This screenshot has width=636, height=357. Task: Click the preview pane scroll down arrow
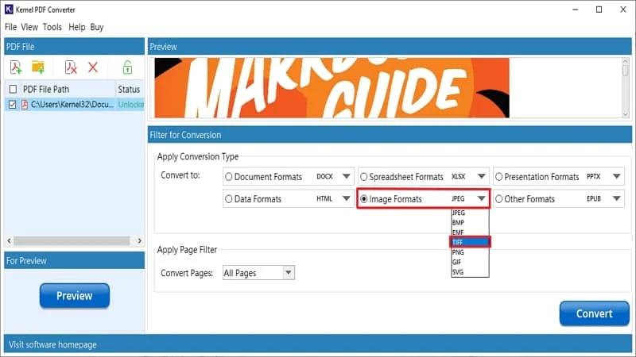626,114
